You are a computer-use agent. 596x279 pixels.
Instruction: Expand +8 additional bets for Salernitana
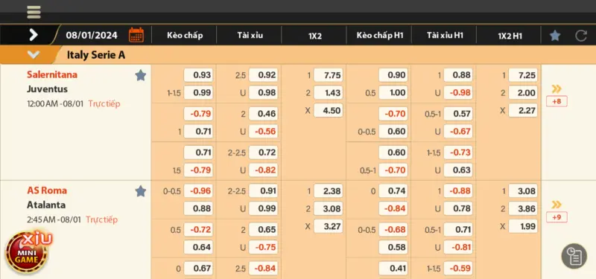[557, 101]
